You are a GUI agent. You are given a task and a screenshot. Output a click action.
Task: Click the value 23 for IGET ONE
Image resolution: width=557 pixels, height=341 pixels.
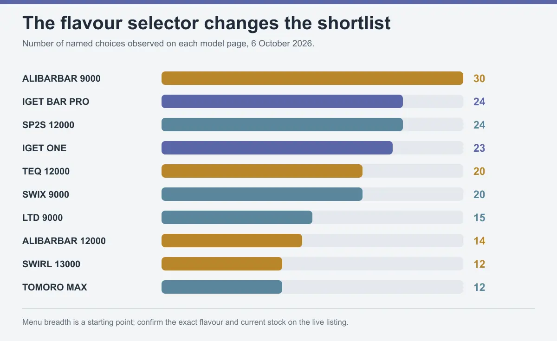(x=479, y=148)
